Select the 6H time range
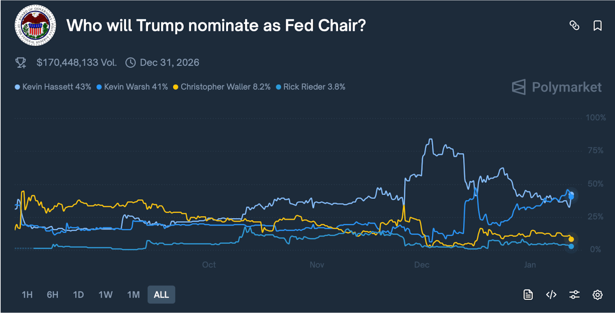Screen dimensions: 615x313 click(52, 294)
